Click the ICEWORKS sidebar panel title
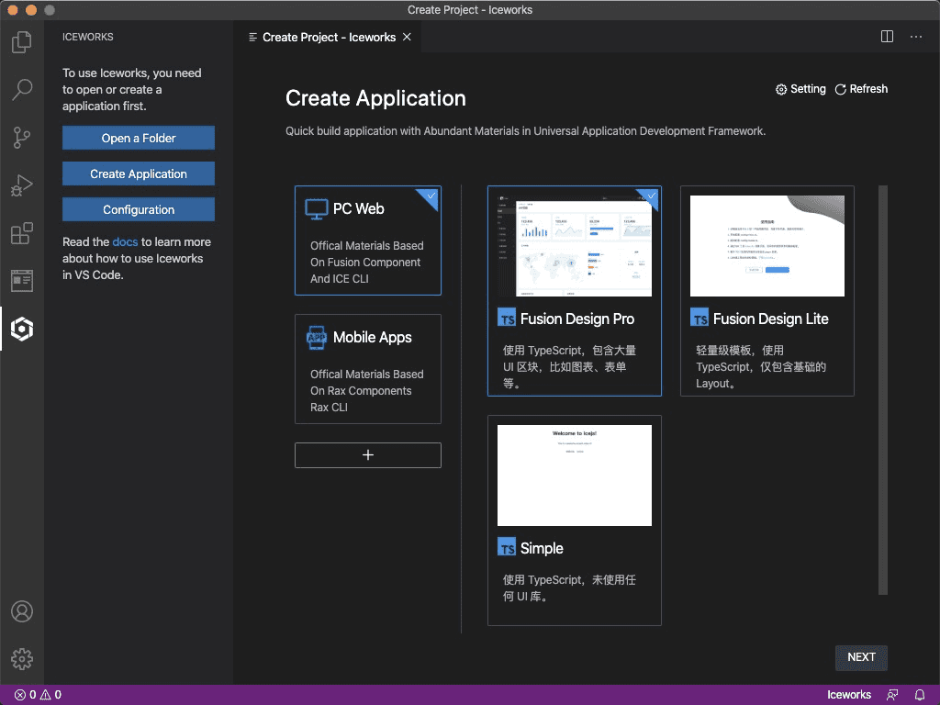Viewport: 940px width, 705px height. pyautogui.click(x=87, y=37)
